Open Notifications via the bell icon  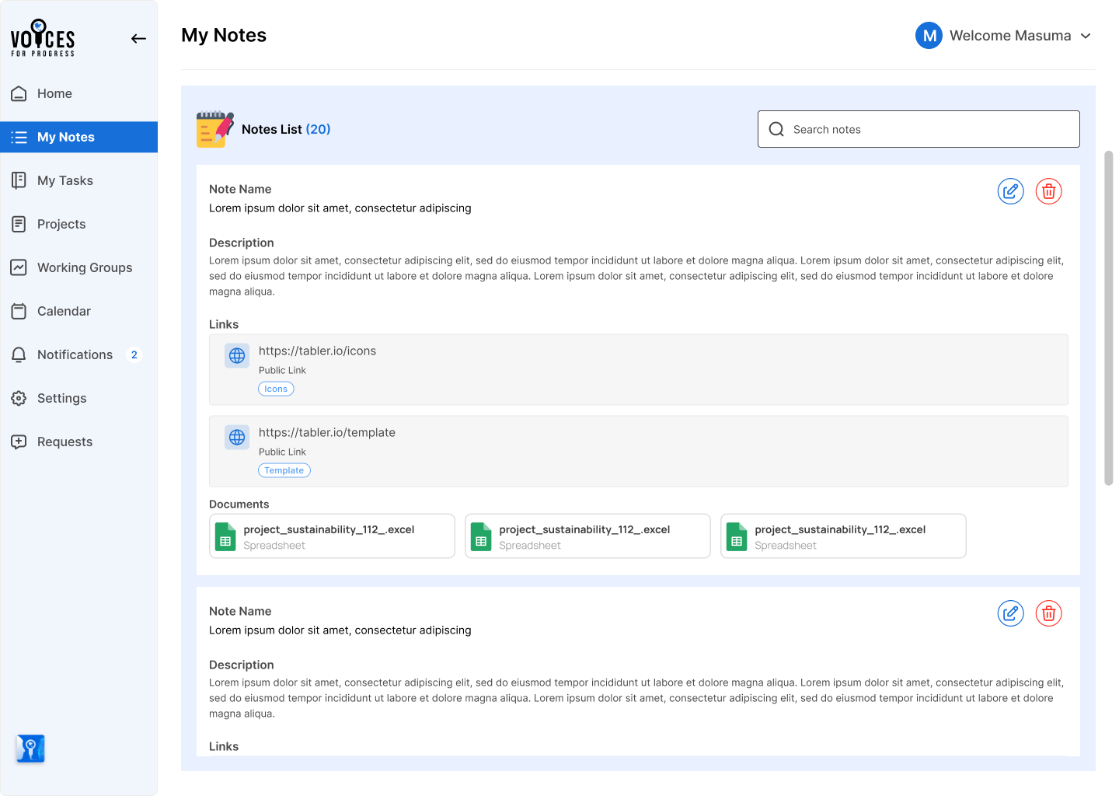coord(19,354)
